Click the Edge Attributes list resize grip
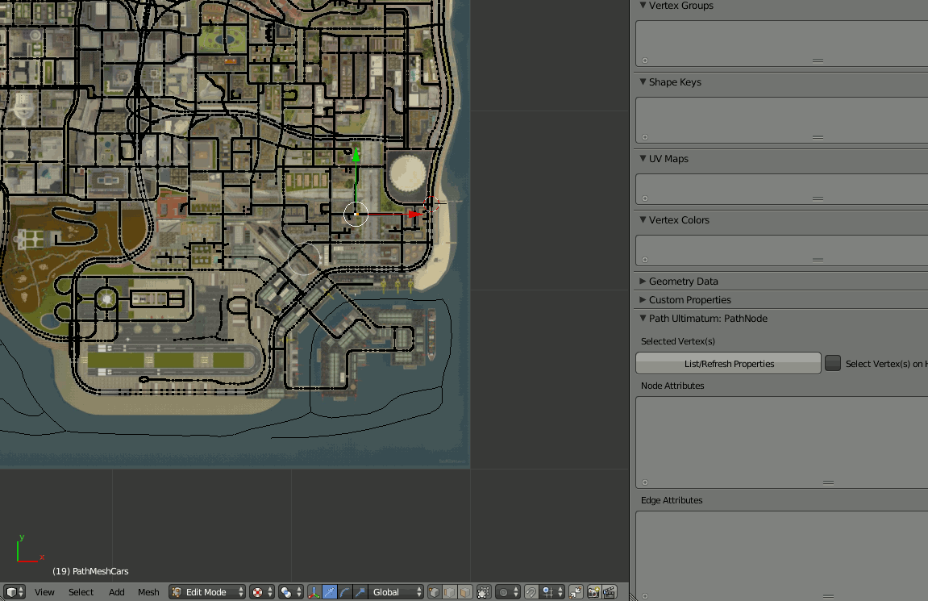 [828, 595]
